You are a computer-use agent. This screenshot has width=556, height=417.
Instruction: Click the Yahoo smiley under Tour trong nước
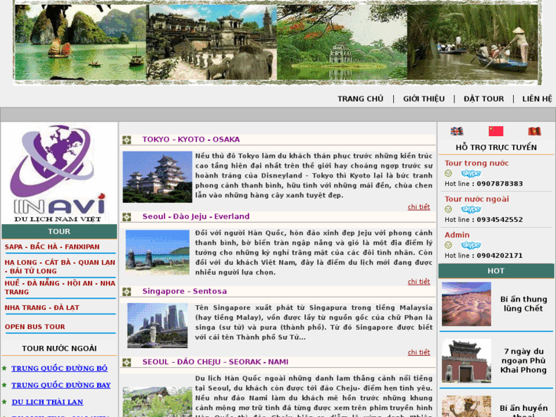(448, 174)
